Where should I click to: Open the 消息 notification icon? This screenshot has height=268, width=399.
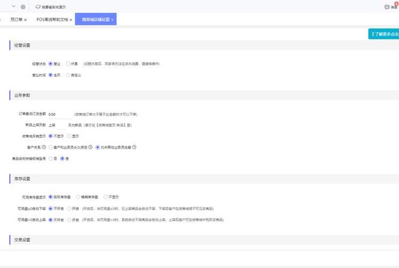point(388,6)
